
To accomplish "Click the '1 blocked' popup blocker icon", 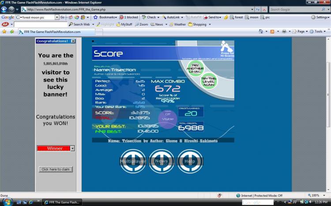I will [128, 17].
